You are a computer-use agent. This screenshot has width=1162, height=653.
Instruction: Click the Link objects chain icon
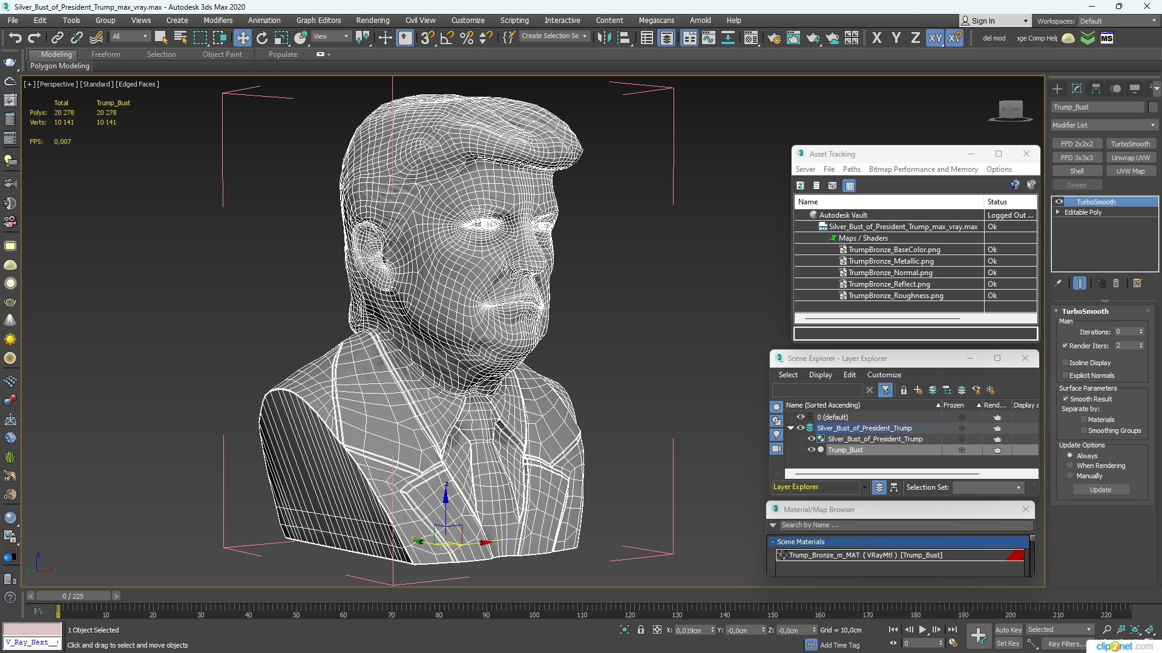(x=57, y=38)
